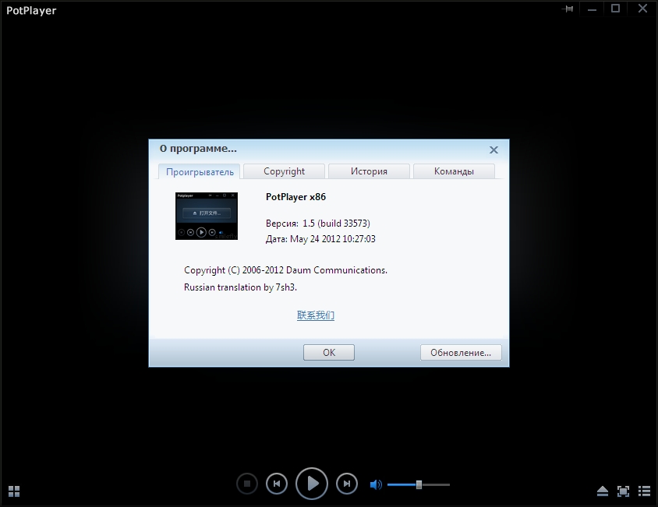Start playback with the Play button
658x507 pixels.
point(312,484)
